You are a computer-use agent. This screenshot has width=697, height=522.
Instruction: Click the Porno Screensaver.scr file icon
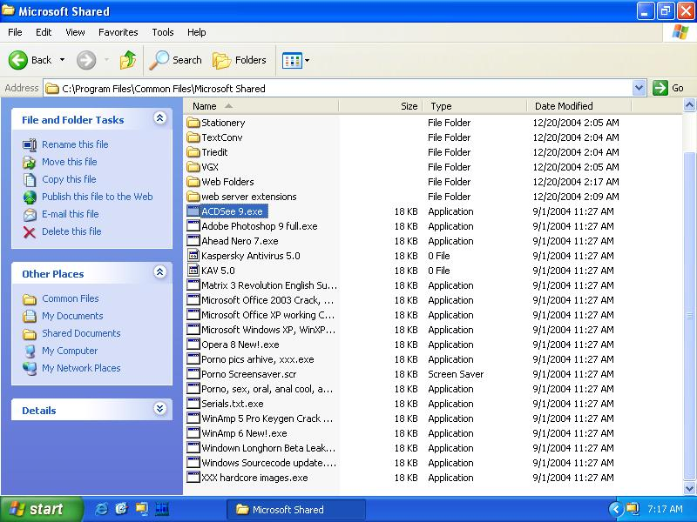(x=193, y=374)
